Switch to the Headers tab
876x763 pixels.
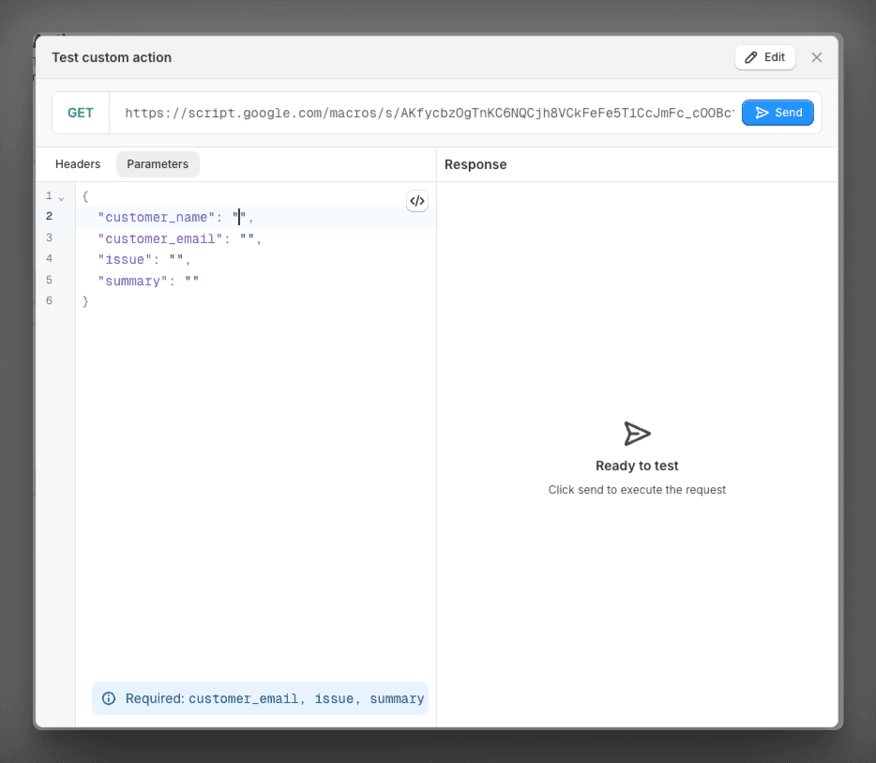pos(78,164)
